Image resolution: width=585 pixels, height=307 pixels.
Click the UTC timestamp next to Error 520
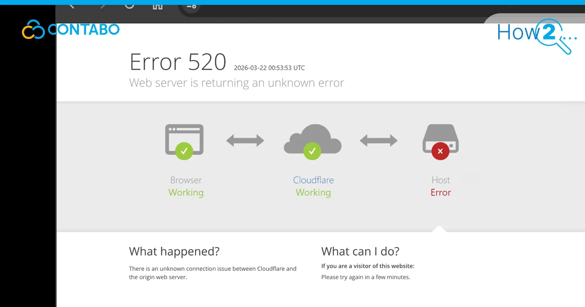[x=269, y=68]
